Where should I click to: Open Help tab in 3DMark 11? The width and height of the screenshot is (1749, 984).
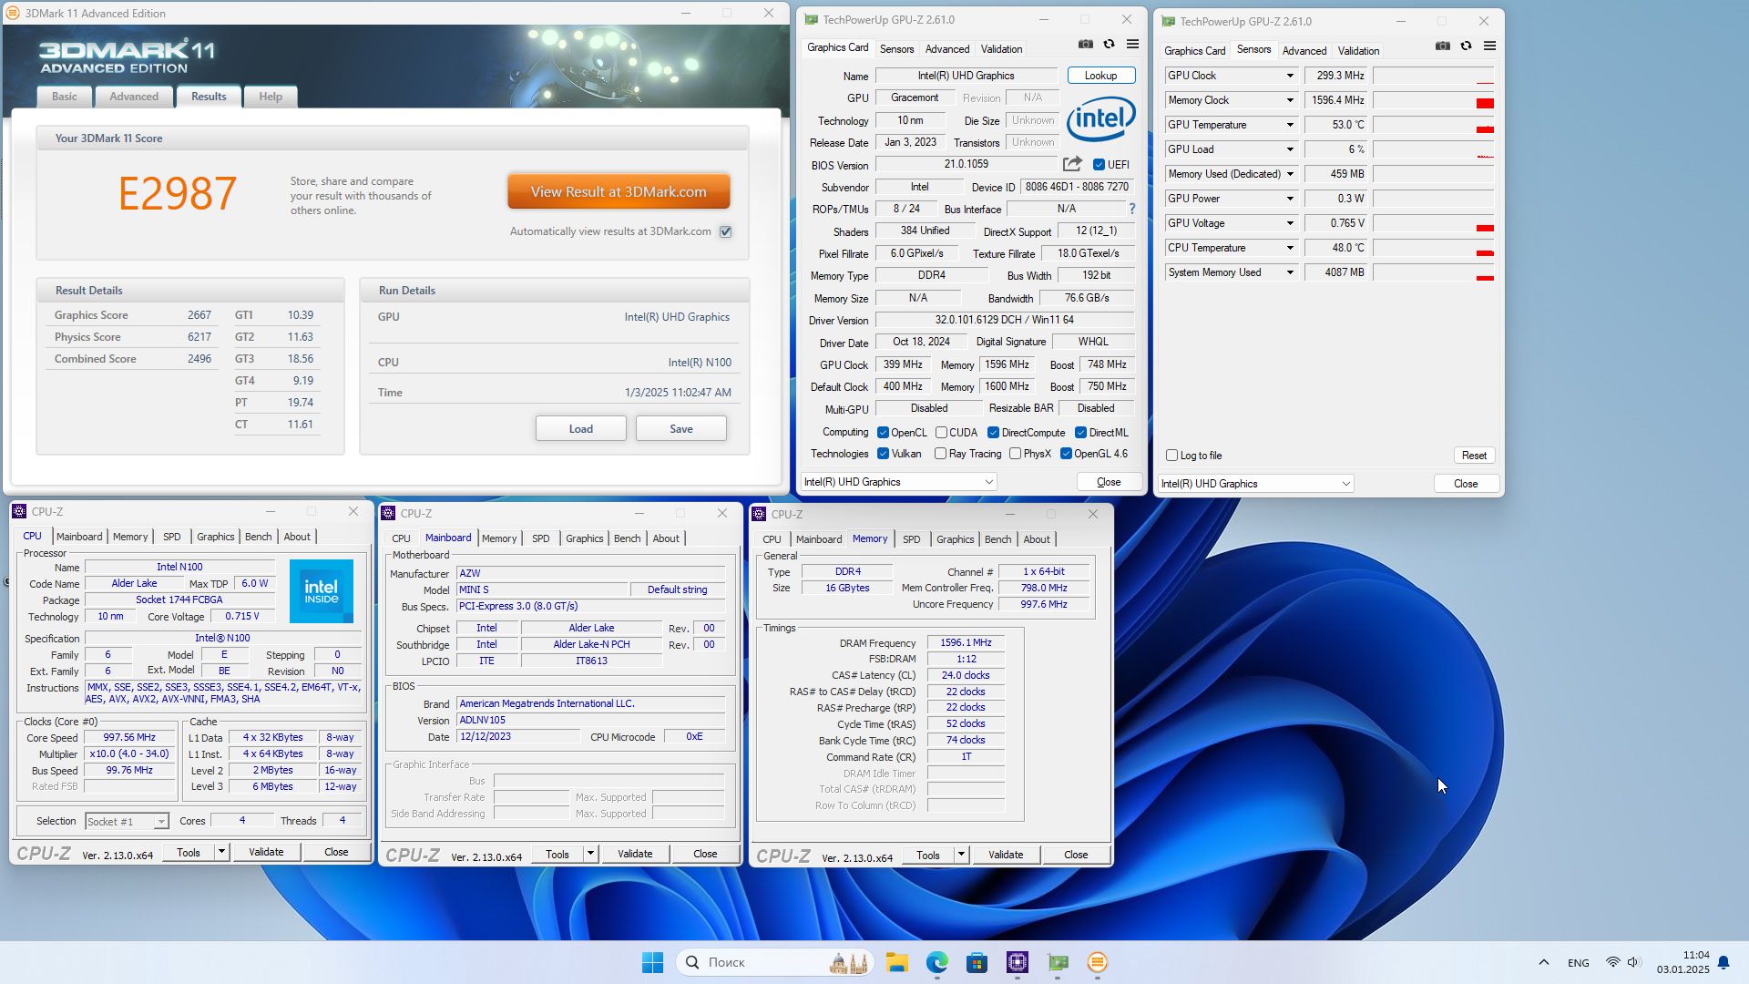point(271,97)
